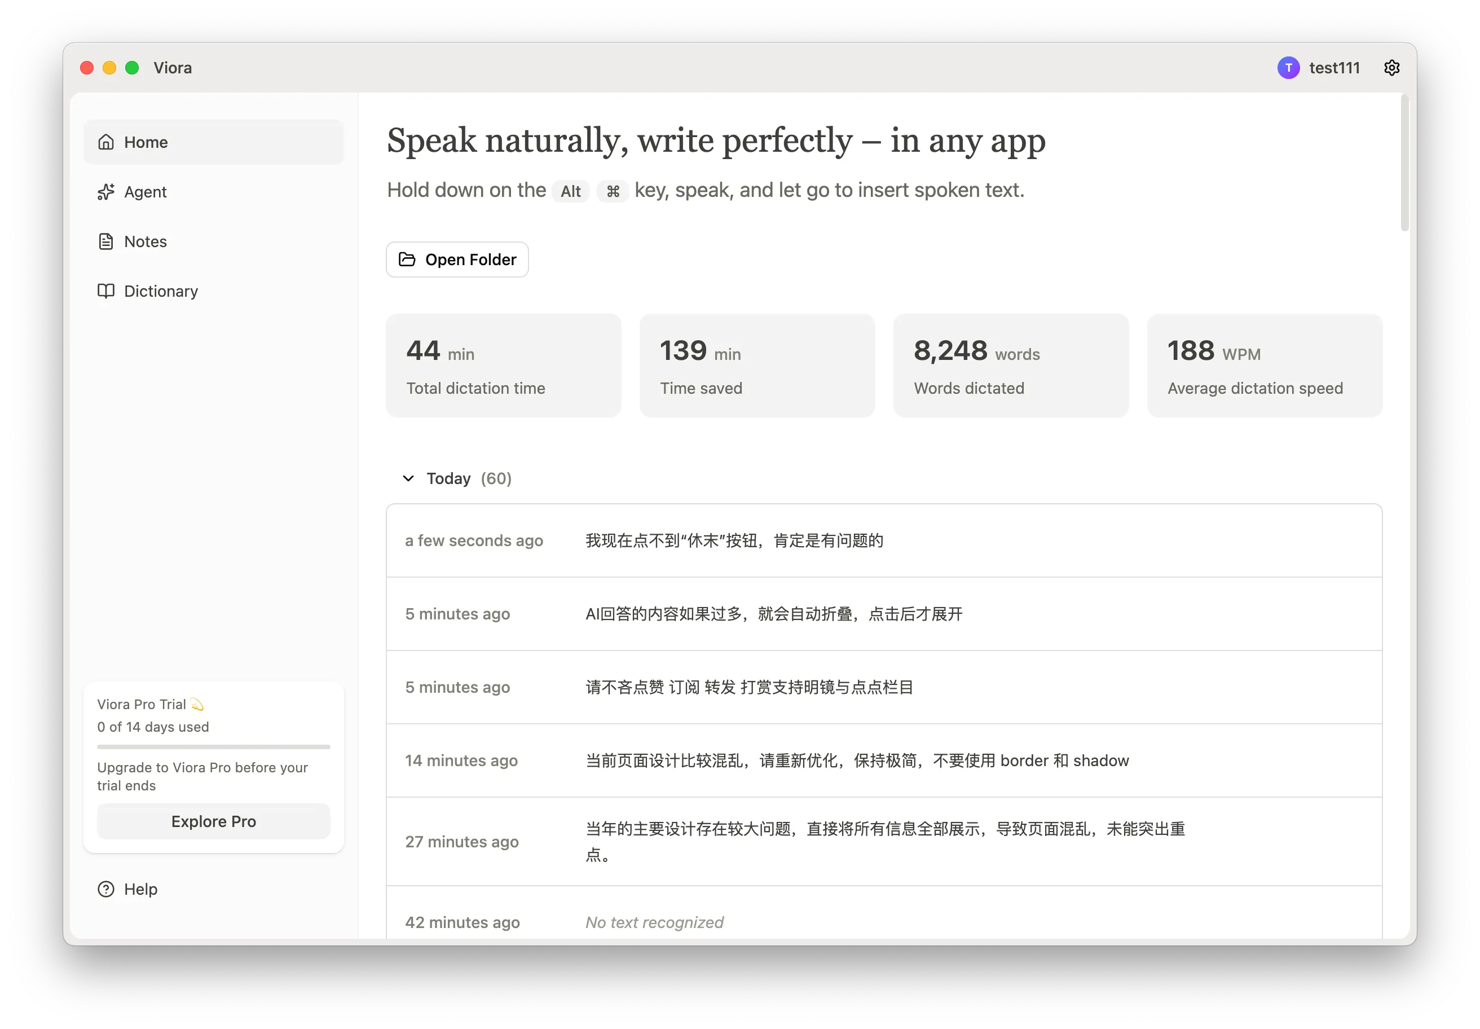Viewport: 1480px width, 1029px height.
Task: Switch to the Agent tab
Action: pos(144,191)
